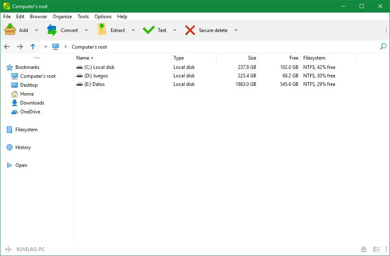Sort by the Type column header

coord(193,58)
